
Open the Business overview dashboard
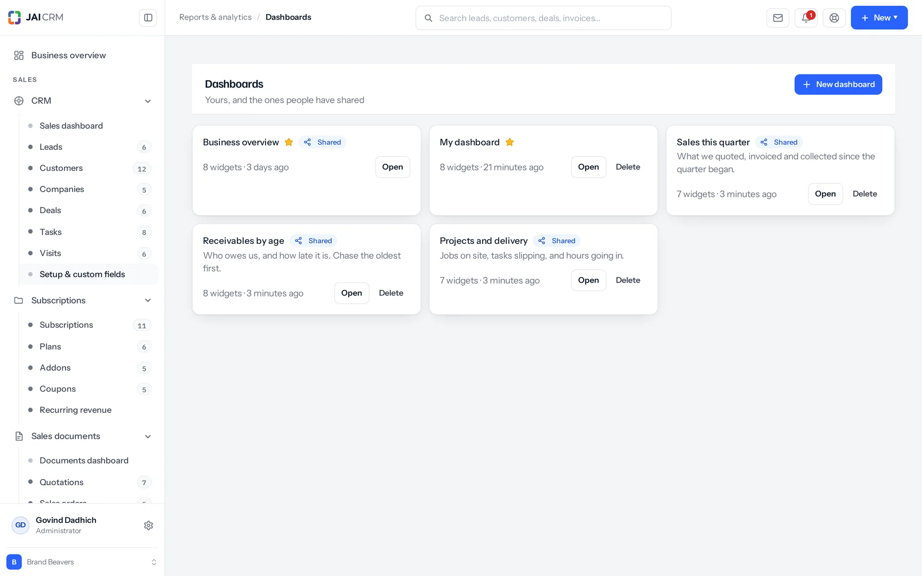(392, 167)
